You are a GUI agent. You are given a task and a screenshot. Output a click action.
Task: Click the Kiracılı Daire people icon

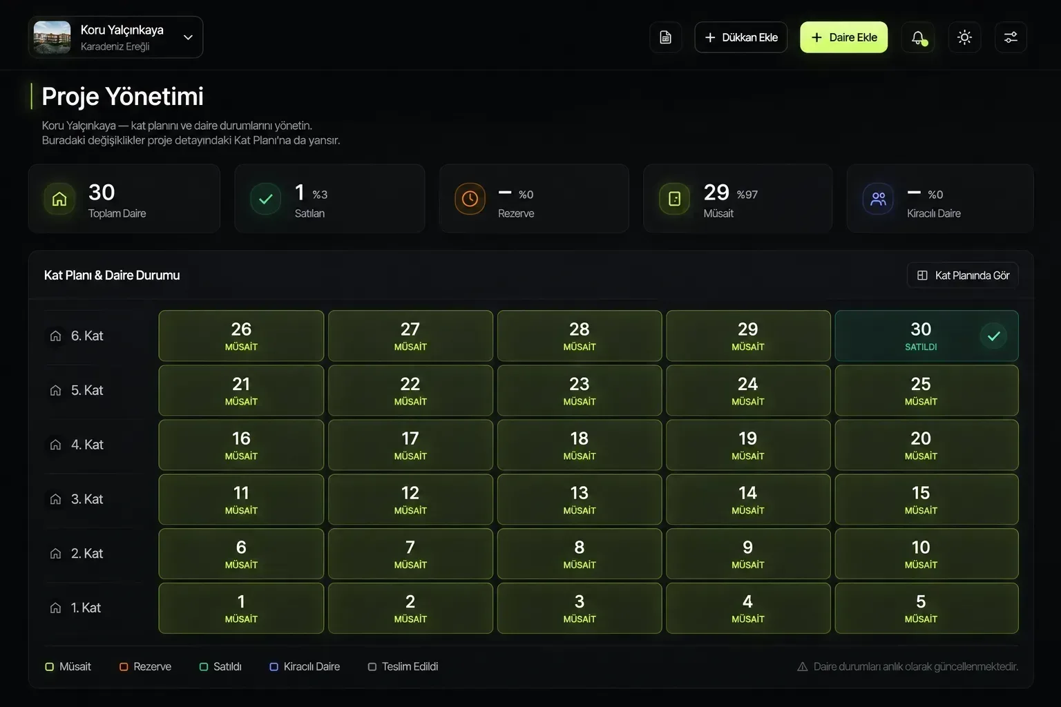coord(878,199)
